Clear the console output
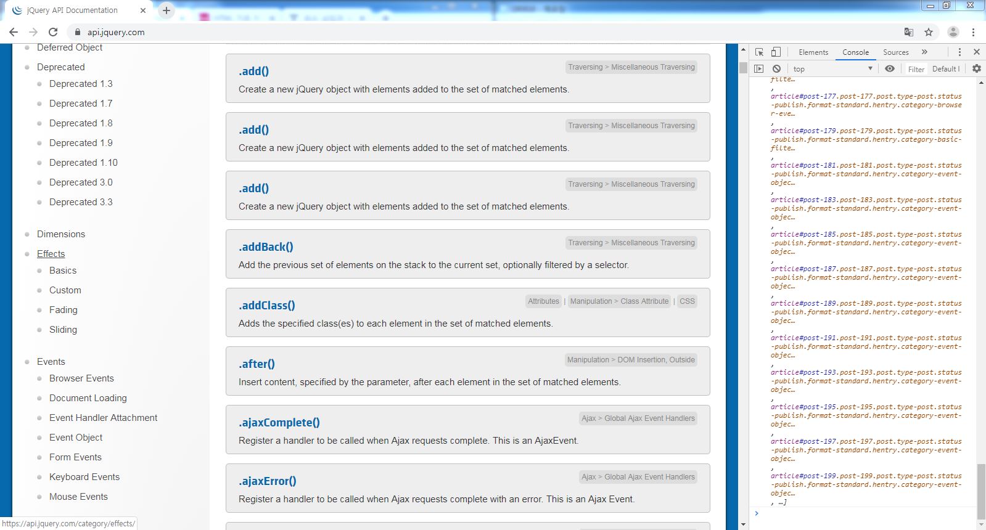This screenshot has width=986, height=530. pyautogui.click(x=777, y=69)
